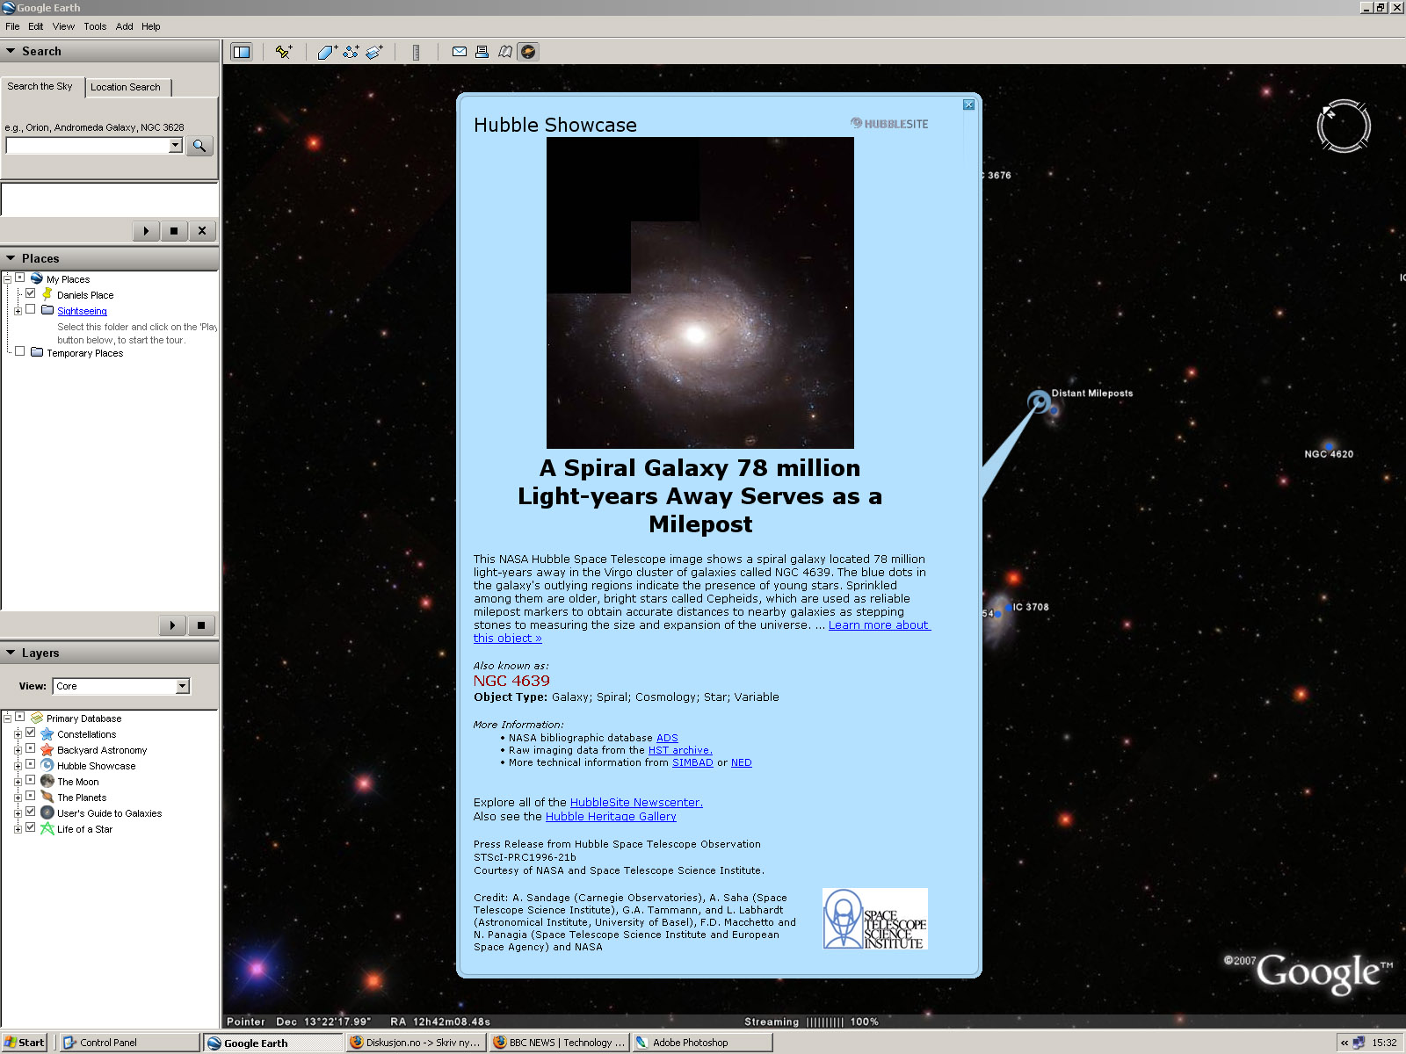The image size is (1406, 1054).
Task: Collapse the My Places tree node
Action: [7, 279]
